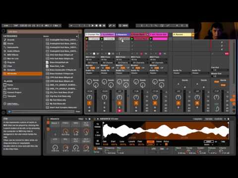Open track 1 MIDI From input dropdown
Image resolution: width=238 pixels, height=178 pixels.
pyautogui.click(x=92, y=60)
